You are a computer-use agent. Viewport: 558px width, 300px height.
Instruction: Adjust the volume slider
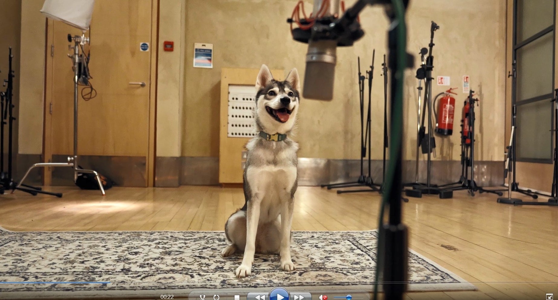click(349, 297)
